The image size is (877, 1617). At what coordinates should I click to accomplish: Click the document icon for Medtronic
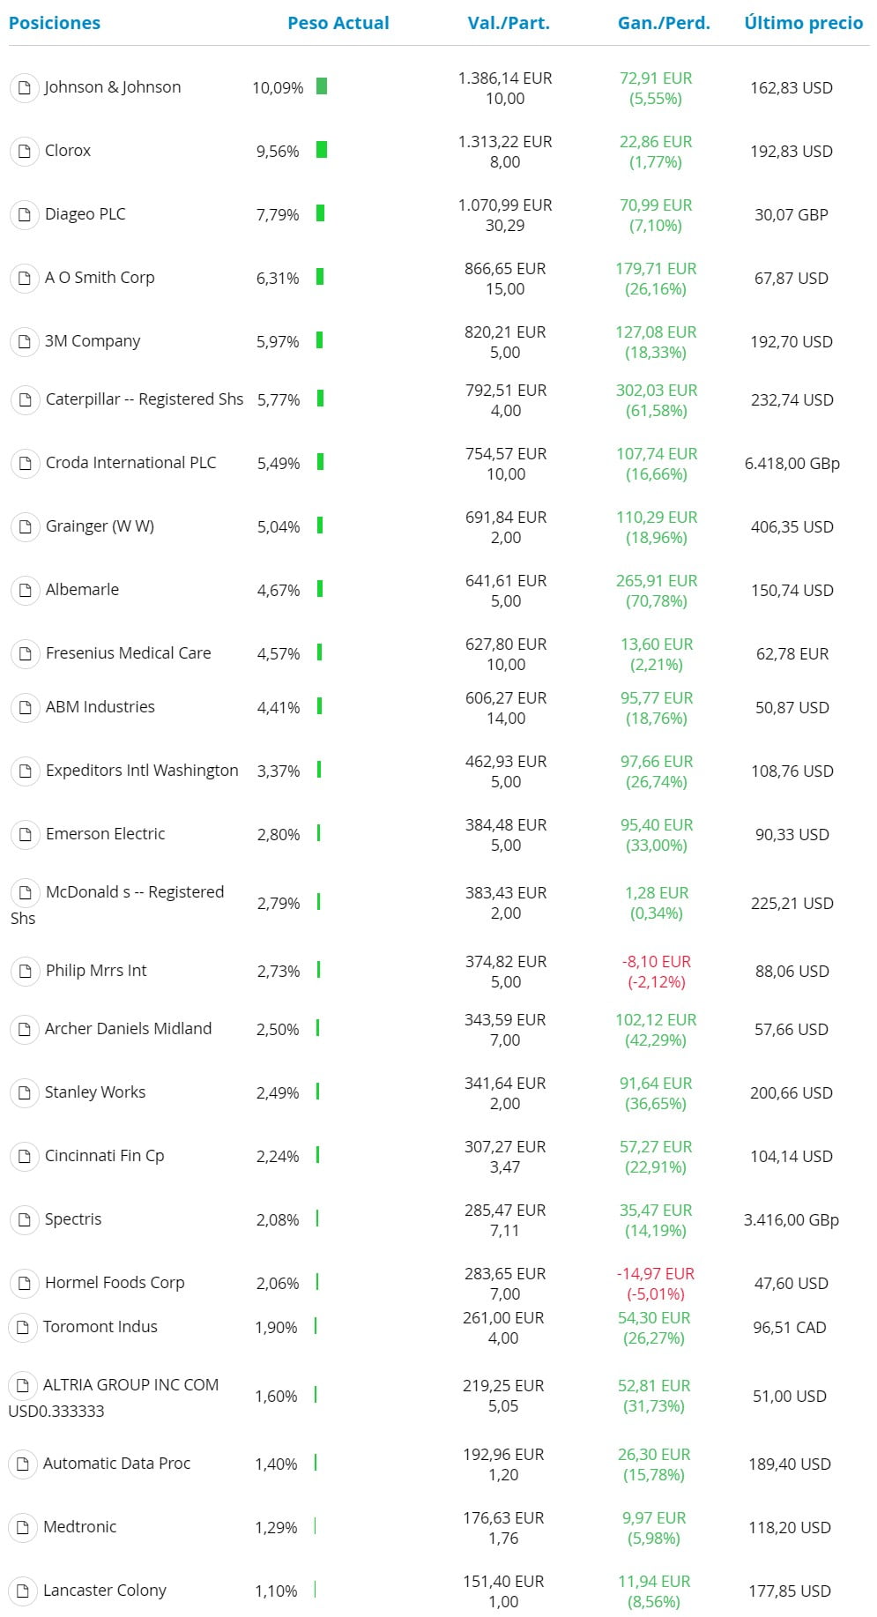(23, 1527)
